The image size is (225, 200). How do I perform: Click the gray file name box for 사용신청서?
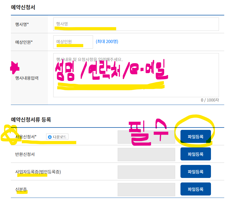pos(146,137)
